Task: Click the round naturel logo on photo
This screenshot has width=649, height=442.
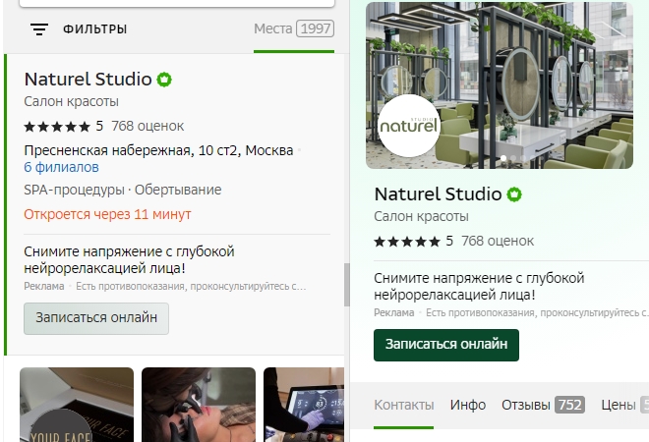Action: [409, 126]
